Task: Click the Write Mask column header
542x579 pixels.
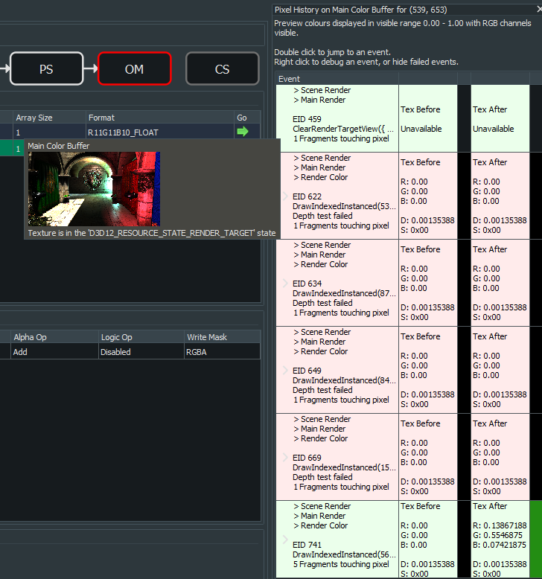Action: click(x=222, y=337)
